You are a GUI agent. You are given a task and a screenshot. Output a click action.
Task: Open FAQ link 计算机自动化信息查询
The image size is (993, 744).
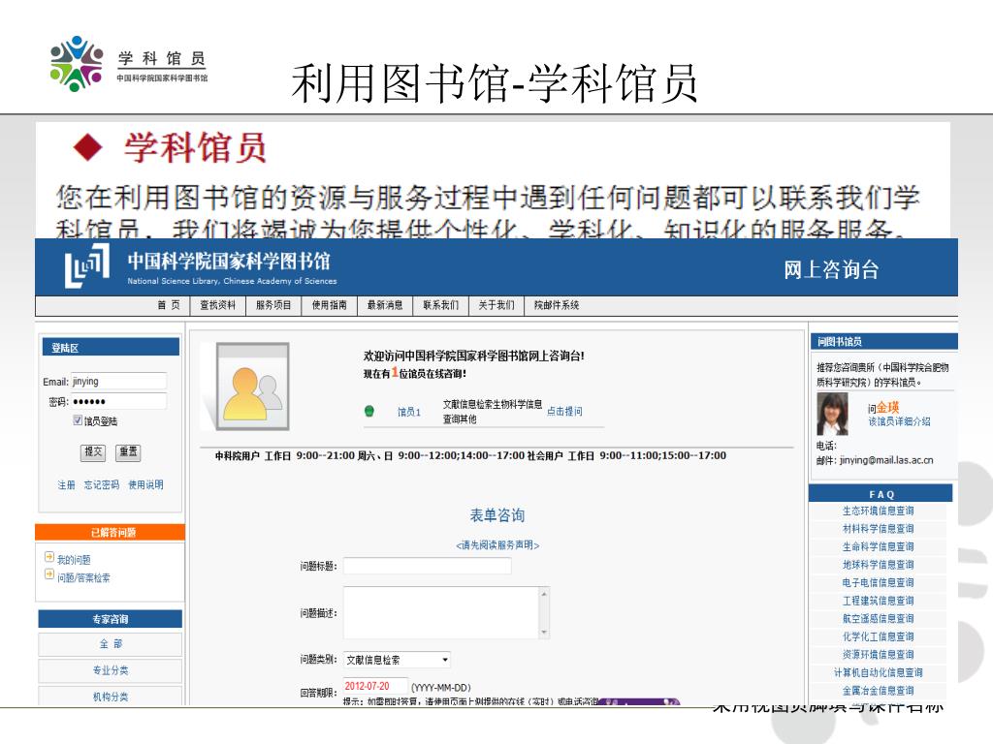tap(878, 672)
